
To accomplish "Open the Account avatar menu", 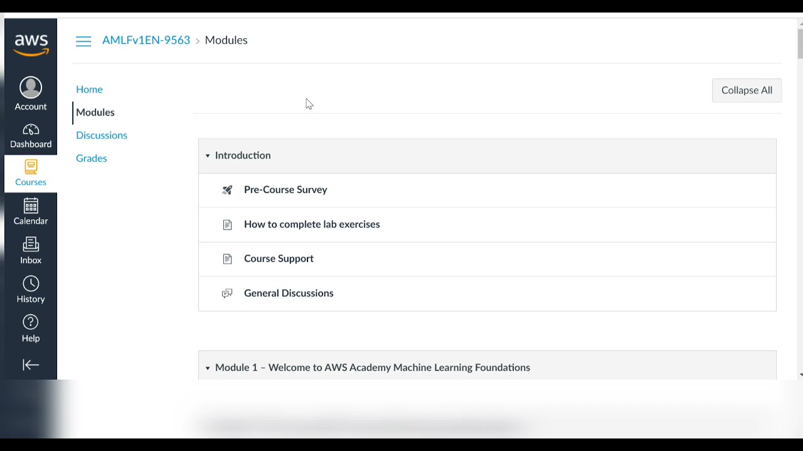I will click(31, 88).
